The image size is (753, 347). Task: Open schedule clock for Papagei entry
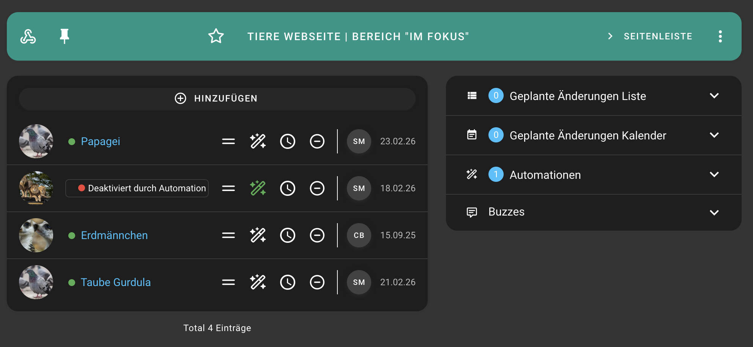click(x=287, y=141)
